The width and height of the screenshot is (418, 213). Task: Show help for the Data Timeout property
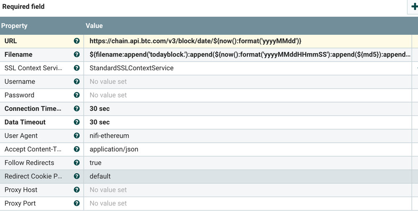pyautogui.click(x=77, y=122)
